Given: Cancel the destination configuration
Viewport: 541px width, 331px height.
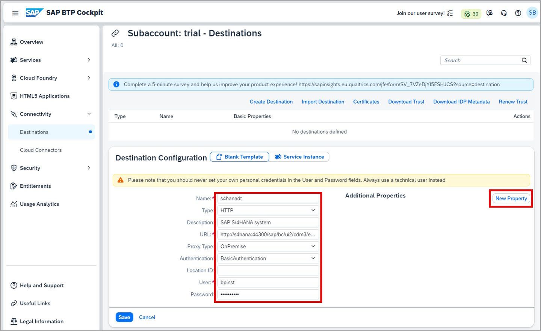Looking at the screenshot, I should click(x=147, y=317).
